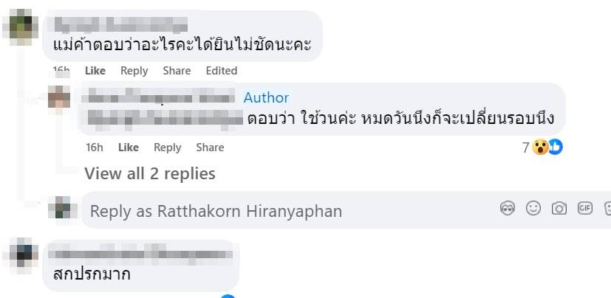The image size is (611, 298).
Task: Share the first comment
Action: click(177, 71)
